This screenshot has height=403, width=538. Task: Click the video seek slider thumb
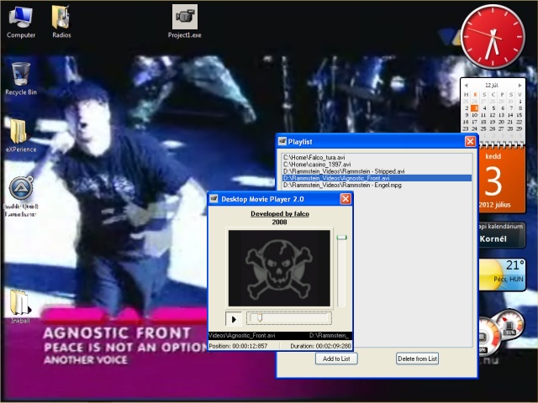(x=260, y=317)
